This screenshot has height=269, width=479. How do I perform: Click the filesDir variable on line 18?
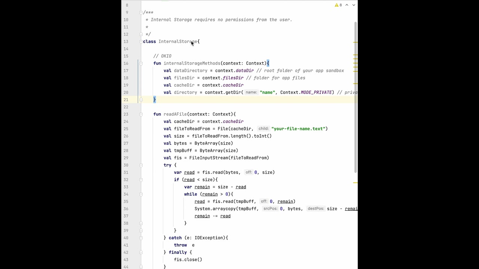pos(184,78)
